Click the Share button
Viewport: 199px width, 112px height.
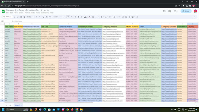click(x=186, y=11)
